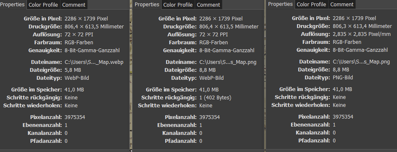Click 'Ebenenanzahl' value 1 in right panel

tap(334, 124)
